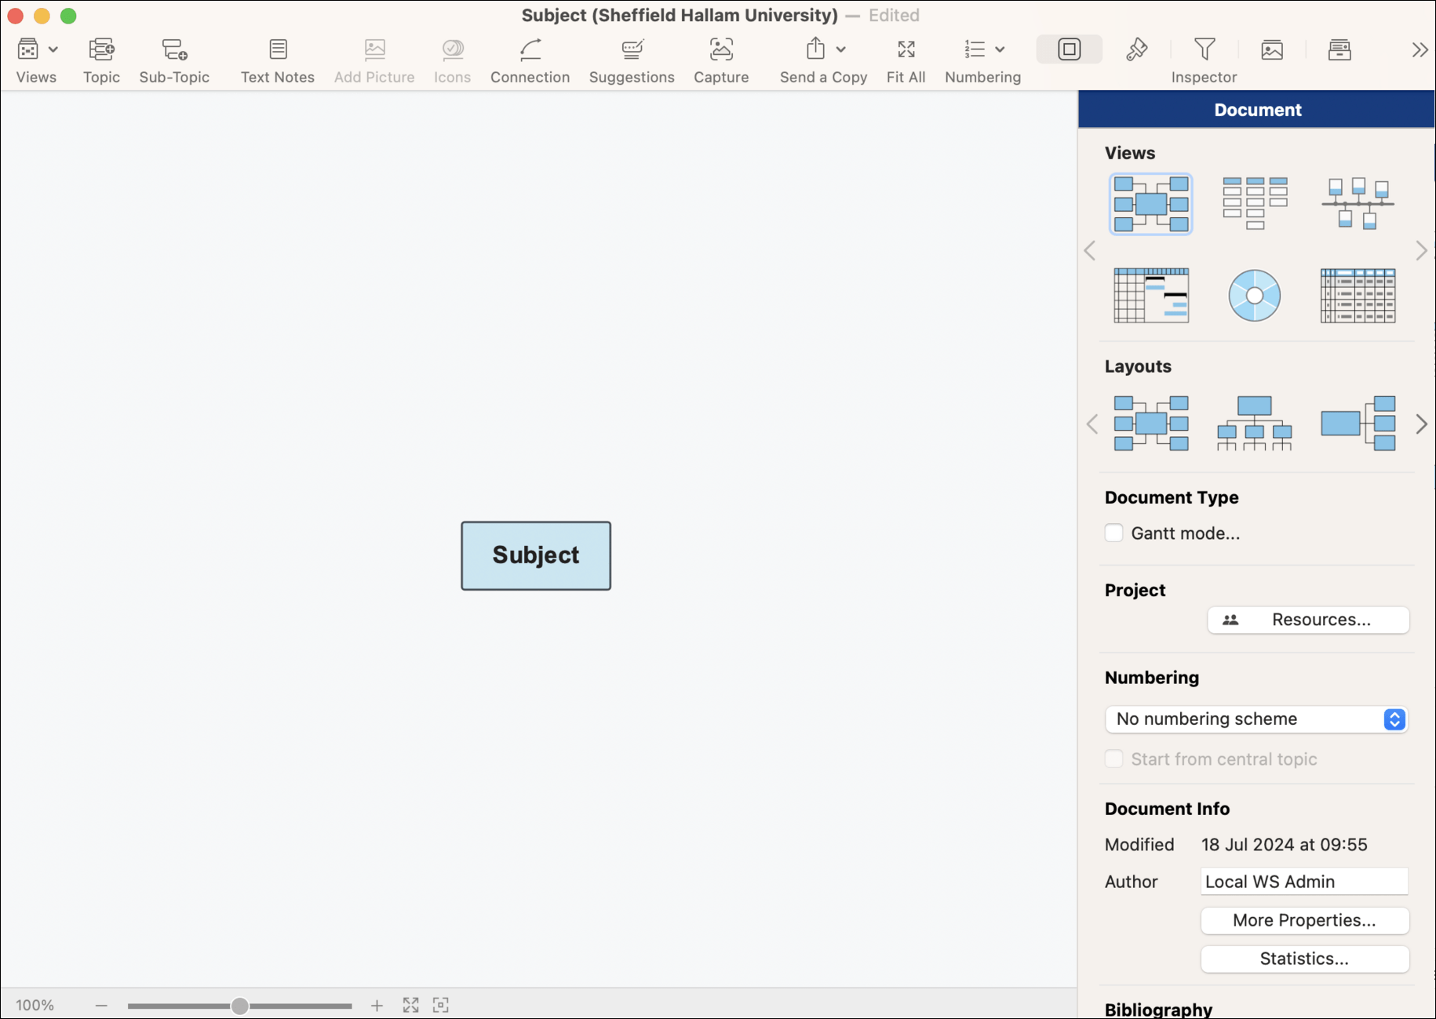
Task: Toggle the Document inspector tab button
Action: [x=1069, y=49]
